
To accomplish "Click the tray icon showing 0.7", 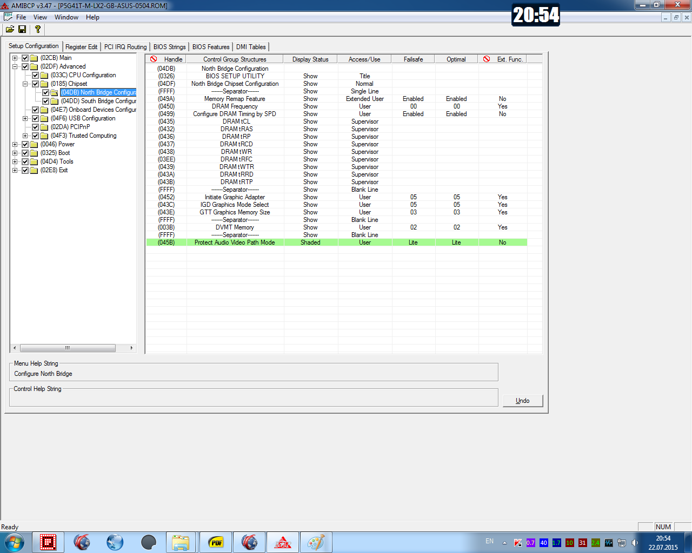I will 531,543.
